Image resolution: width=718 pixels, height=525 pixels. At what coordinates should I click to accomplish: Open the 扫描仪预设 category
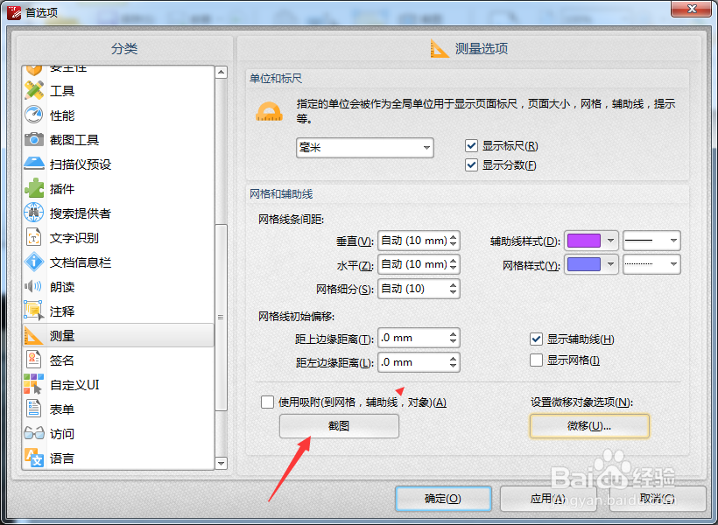click(x=118, y=164)
